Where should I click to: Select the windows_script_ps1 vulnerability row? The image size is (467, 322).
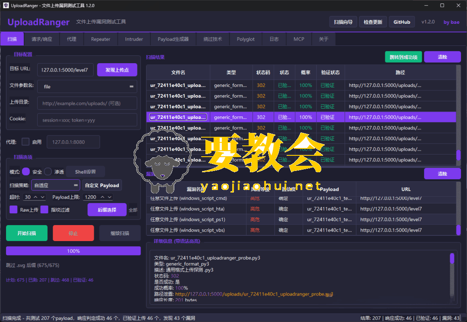tap(301, 219)
